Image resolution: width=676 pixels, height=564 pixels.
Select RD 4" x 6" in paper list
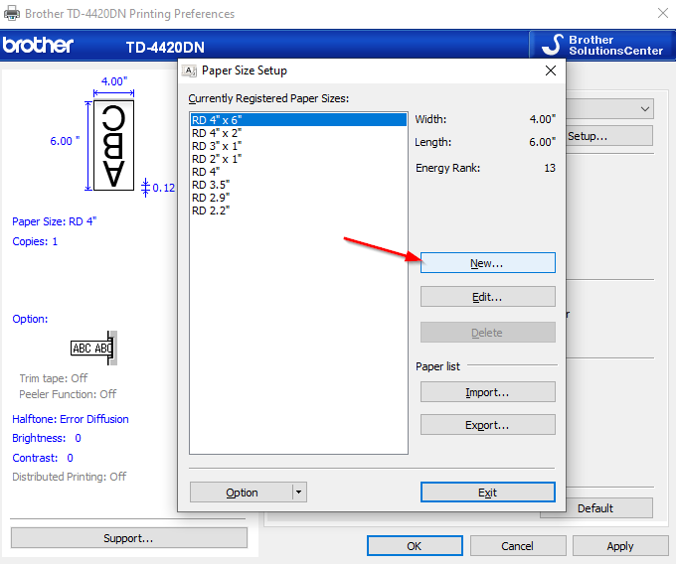(298, 120)
